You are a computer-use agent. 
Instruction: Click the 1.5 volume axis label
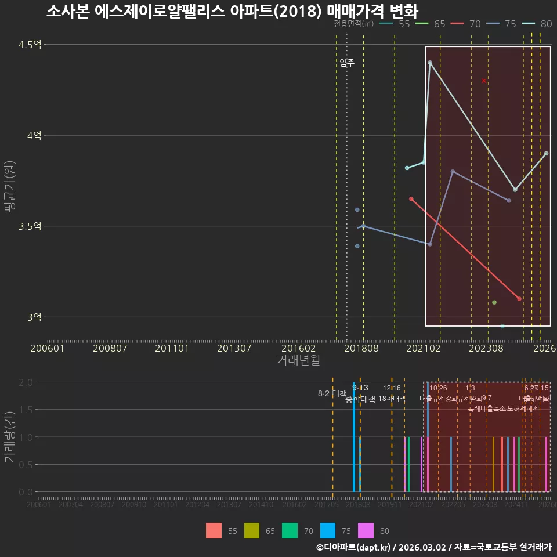26,410
